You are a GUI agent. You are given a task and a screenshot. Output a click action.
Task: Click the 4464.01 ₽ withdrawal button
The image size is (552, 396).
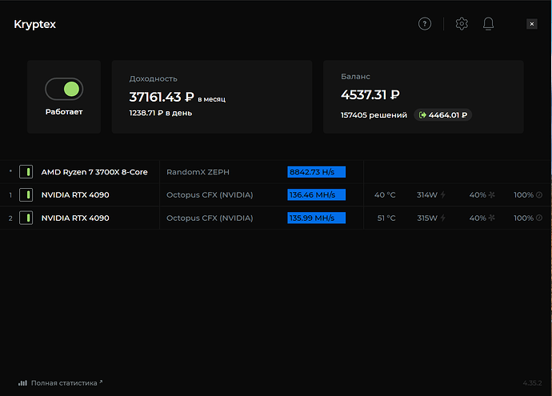(x=443, y=115)
